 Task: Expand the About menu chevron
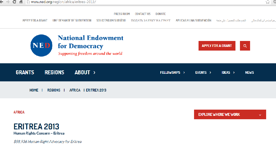click(94, 73)
